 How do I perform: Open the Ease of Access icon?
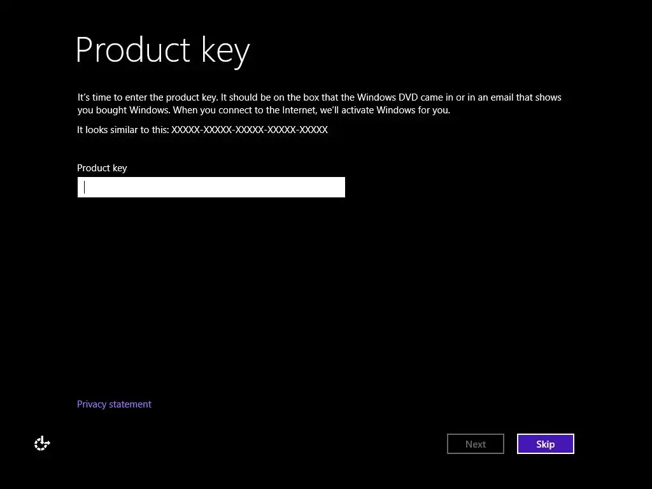(x=42, y=444)
